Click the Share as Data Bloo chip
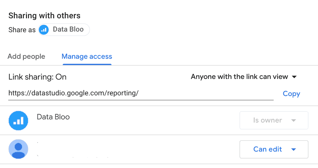 (x=64, y=30)
